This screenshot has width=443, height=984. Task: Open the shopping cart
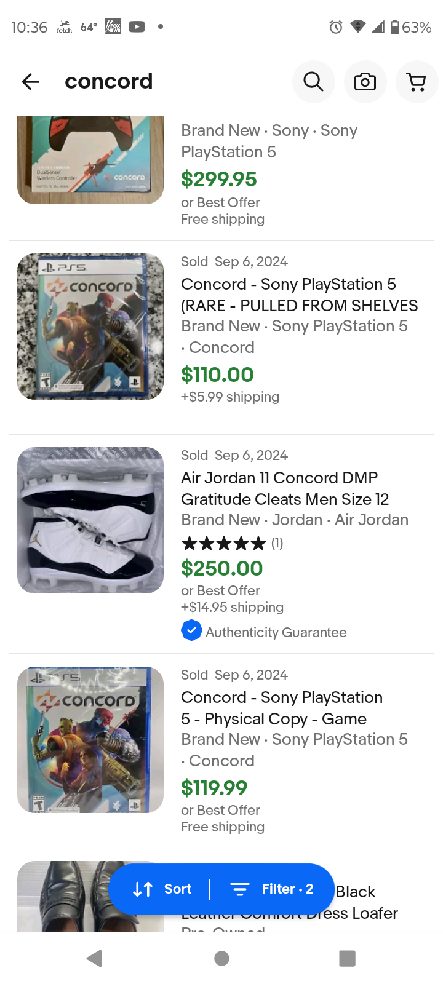(417, 82)
